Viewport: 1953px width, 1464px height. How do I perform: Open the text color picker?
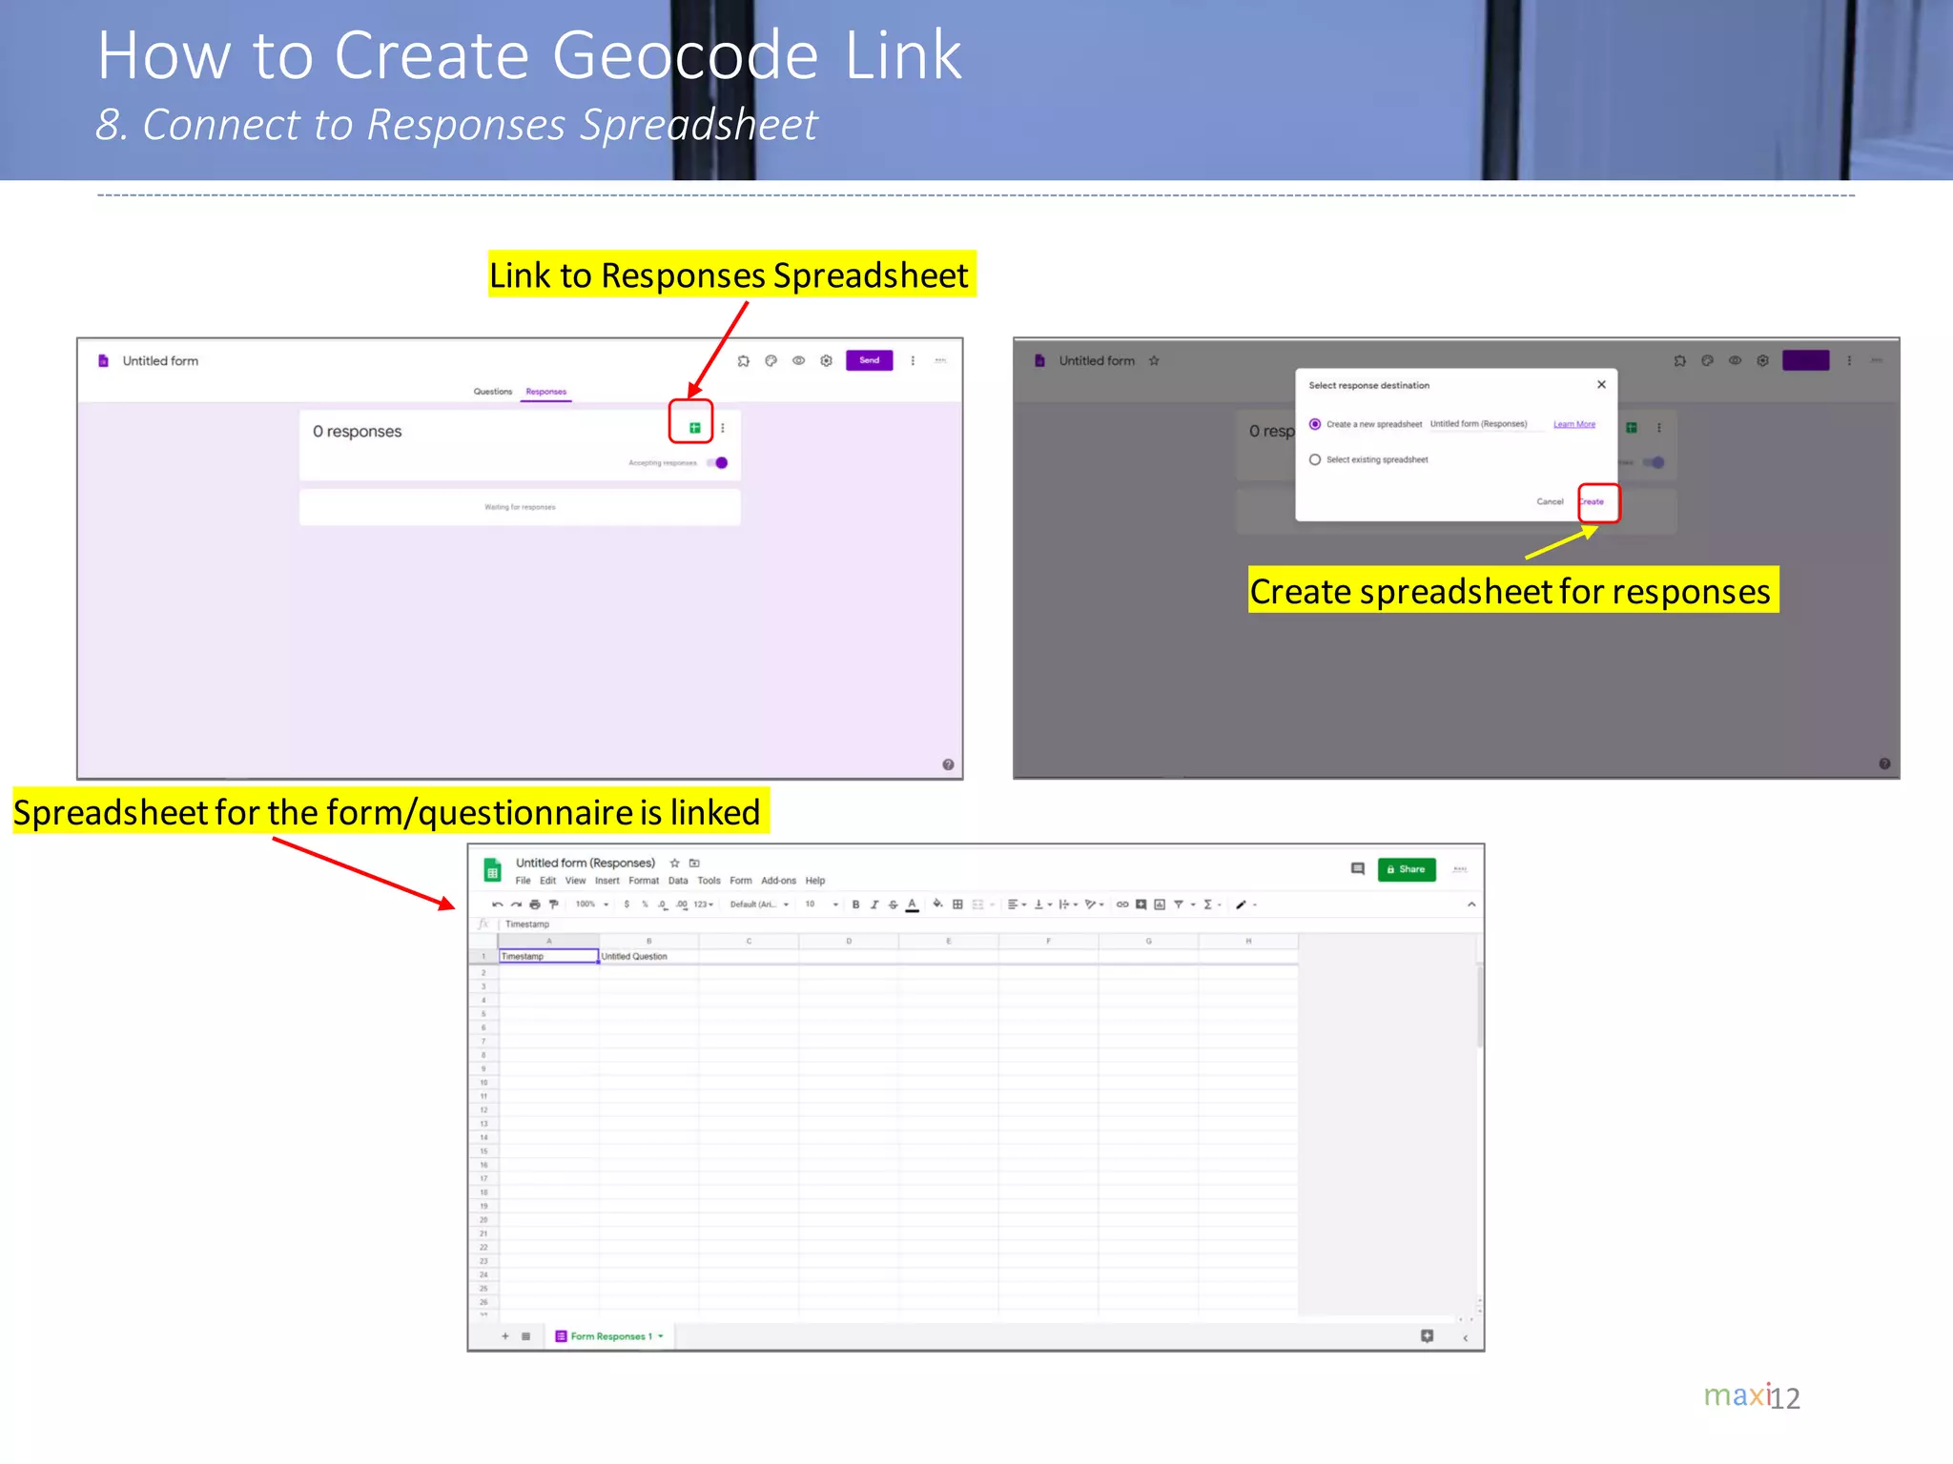click(x=913, y=905)
